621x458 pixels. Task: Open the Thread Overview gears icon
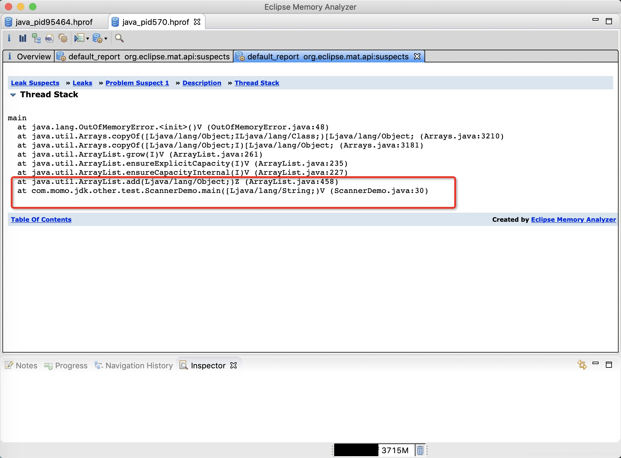click(63, 38)
